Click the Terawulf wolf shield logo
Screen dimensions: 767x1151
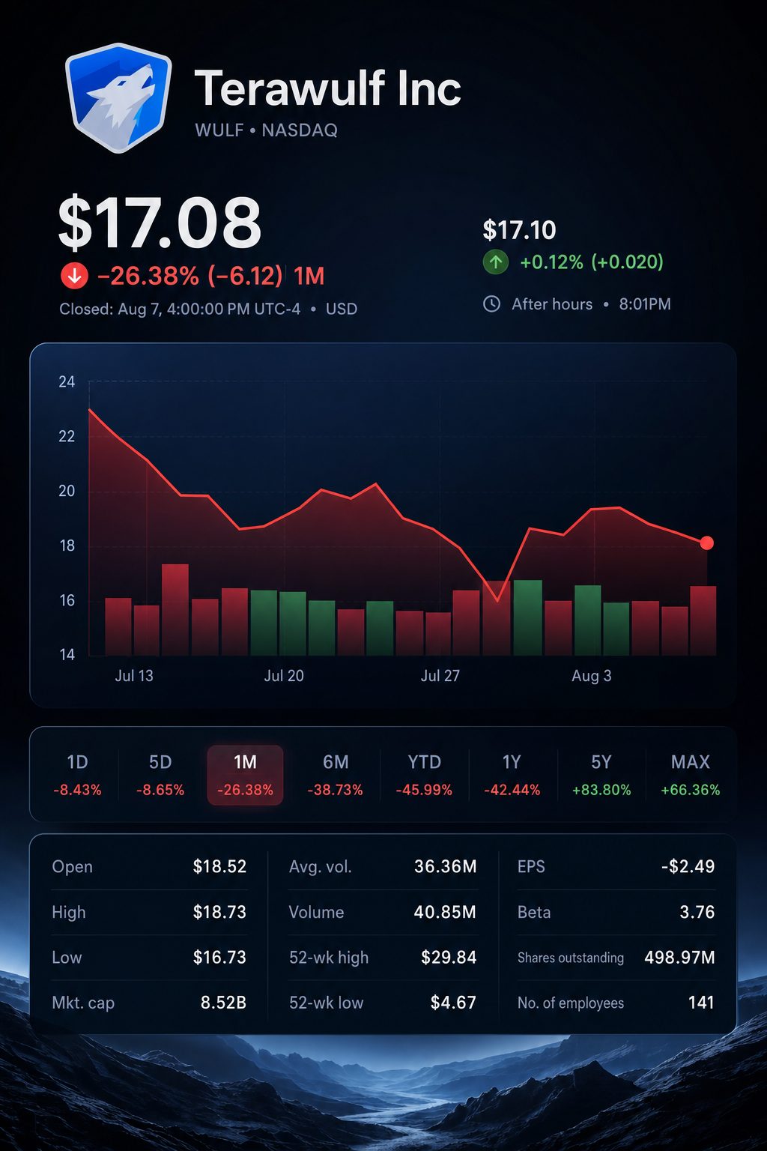click(118, 98)
